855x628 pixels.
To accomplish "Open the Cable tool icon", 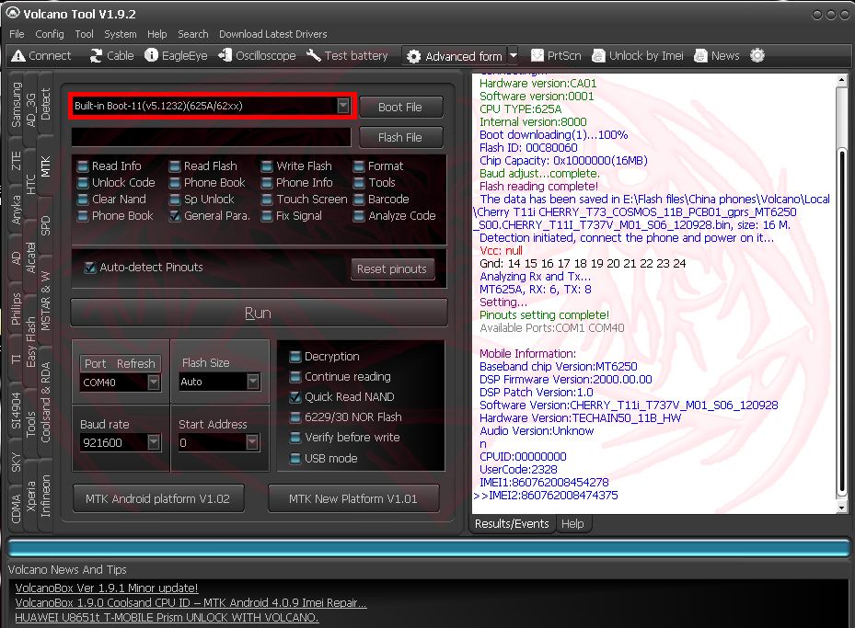I will click(96, 55).
